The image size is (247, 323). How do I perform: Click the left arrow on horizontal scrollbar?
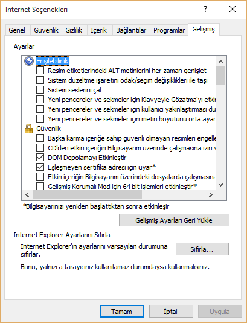click(27, 194)
